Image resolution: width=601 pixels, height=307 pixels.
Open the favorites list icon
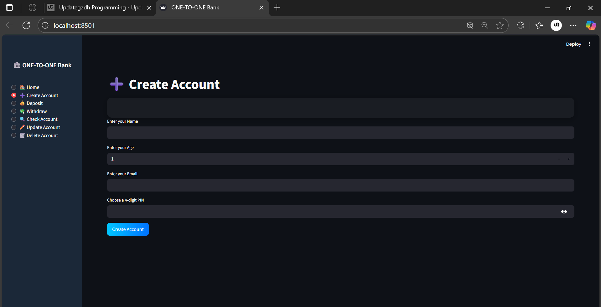539,25
